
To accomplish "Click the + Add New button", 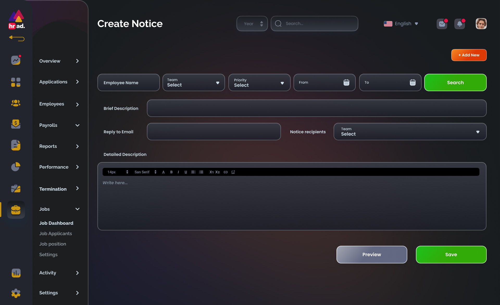I will click(468, 55).
